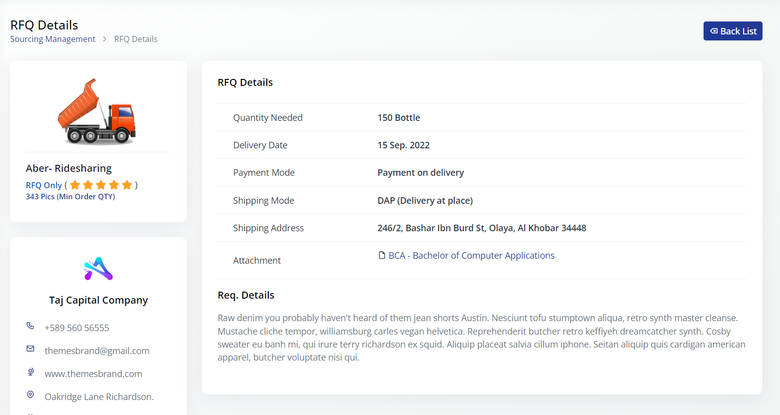
Task: Open BCA - Bachelor of Computer Applications attachment
Action: (471, 256)
